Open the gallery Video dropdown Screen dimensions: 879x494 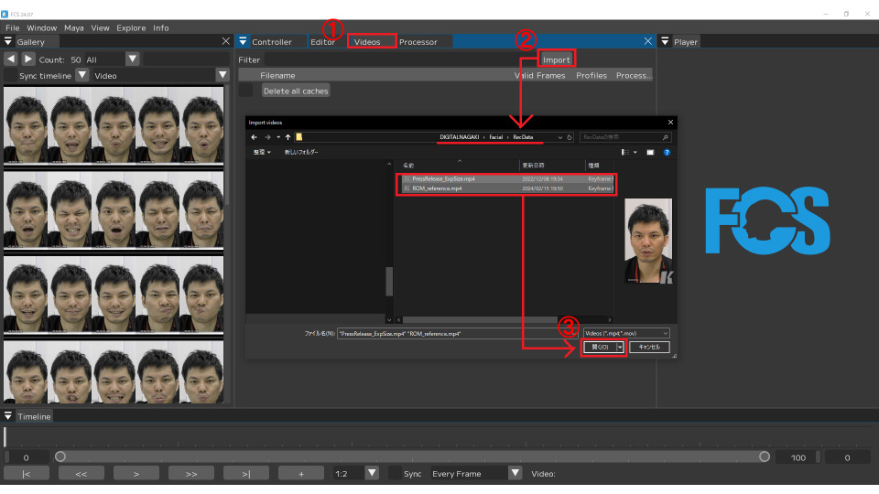222,75
